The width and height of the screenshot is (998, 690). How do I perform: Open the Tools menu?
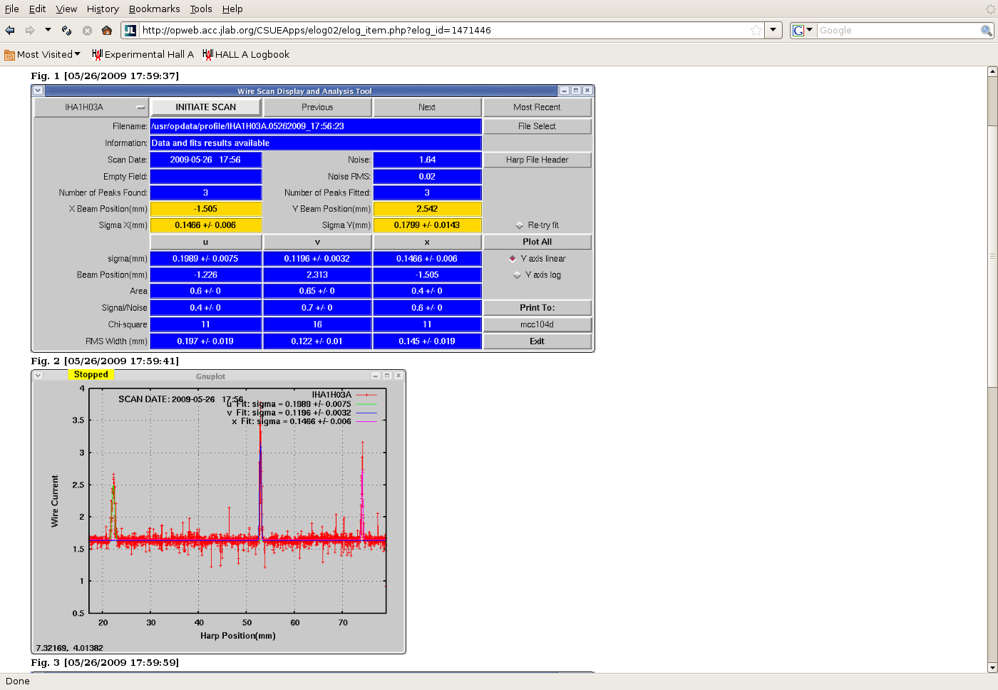201,9
